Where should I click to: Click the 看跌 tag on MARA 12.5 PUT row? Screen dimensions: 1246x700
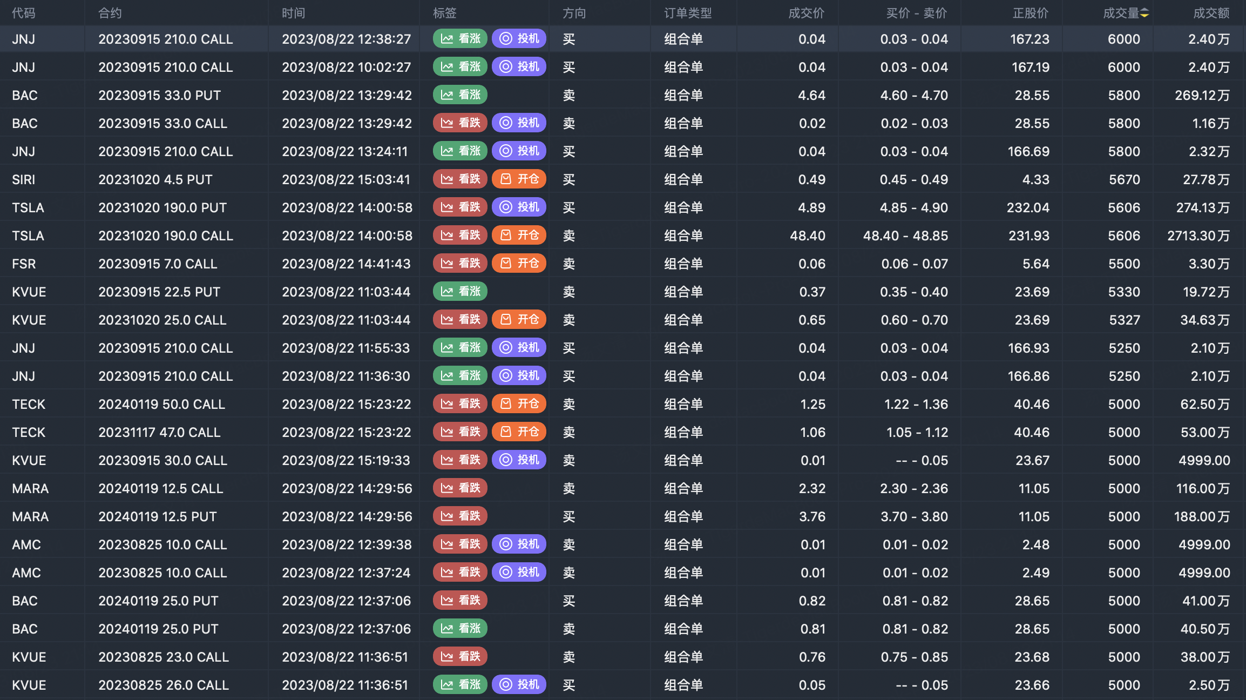(x=460, y=516)
